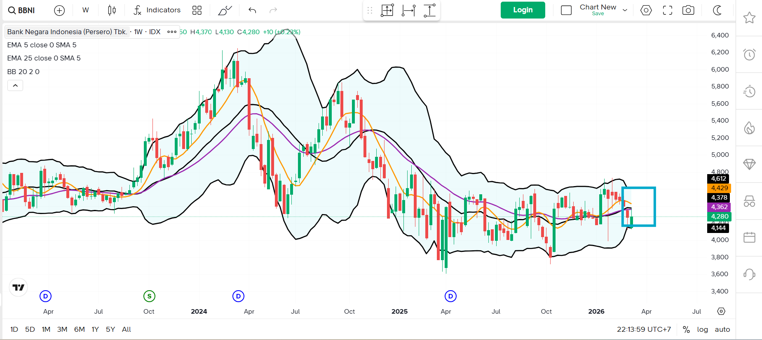Open the BBNI symbol search
This screenshot has width=762, height=340.
(22, 10)
